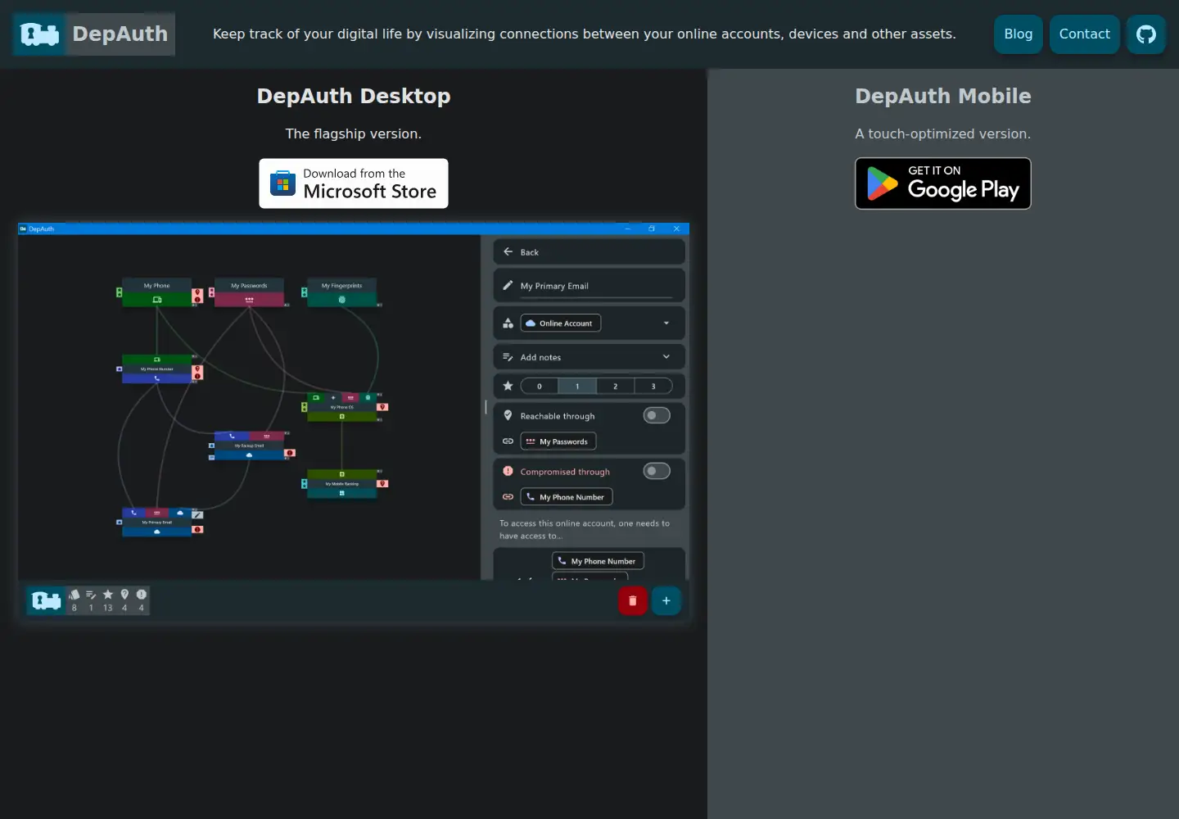Viewport: 1179px width, 819px height.
Task: Click the My Passwords chip under Reachable through
Action: click(558, 441)
